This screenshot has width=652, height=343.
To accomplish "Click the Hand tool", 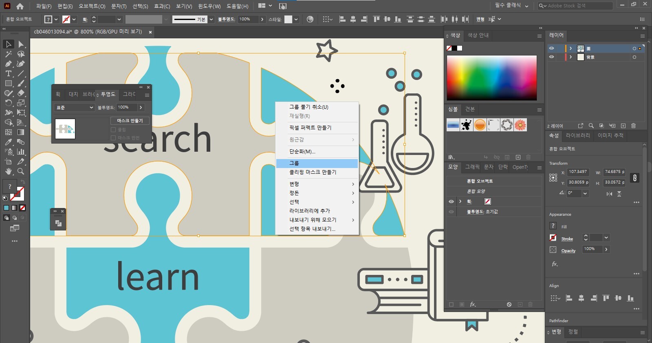I will 8,171.
